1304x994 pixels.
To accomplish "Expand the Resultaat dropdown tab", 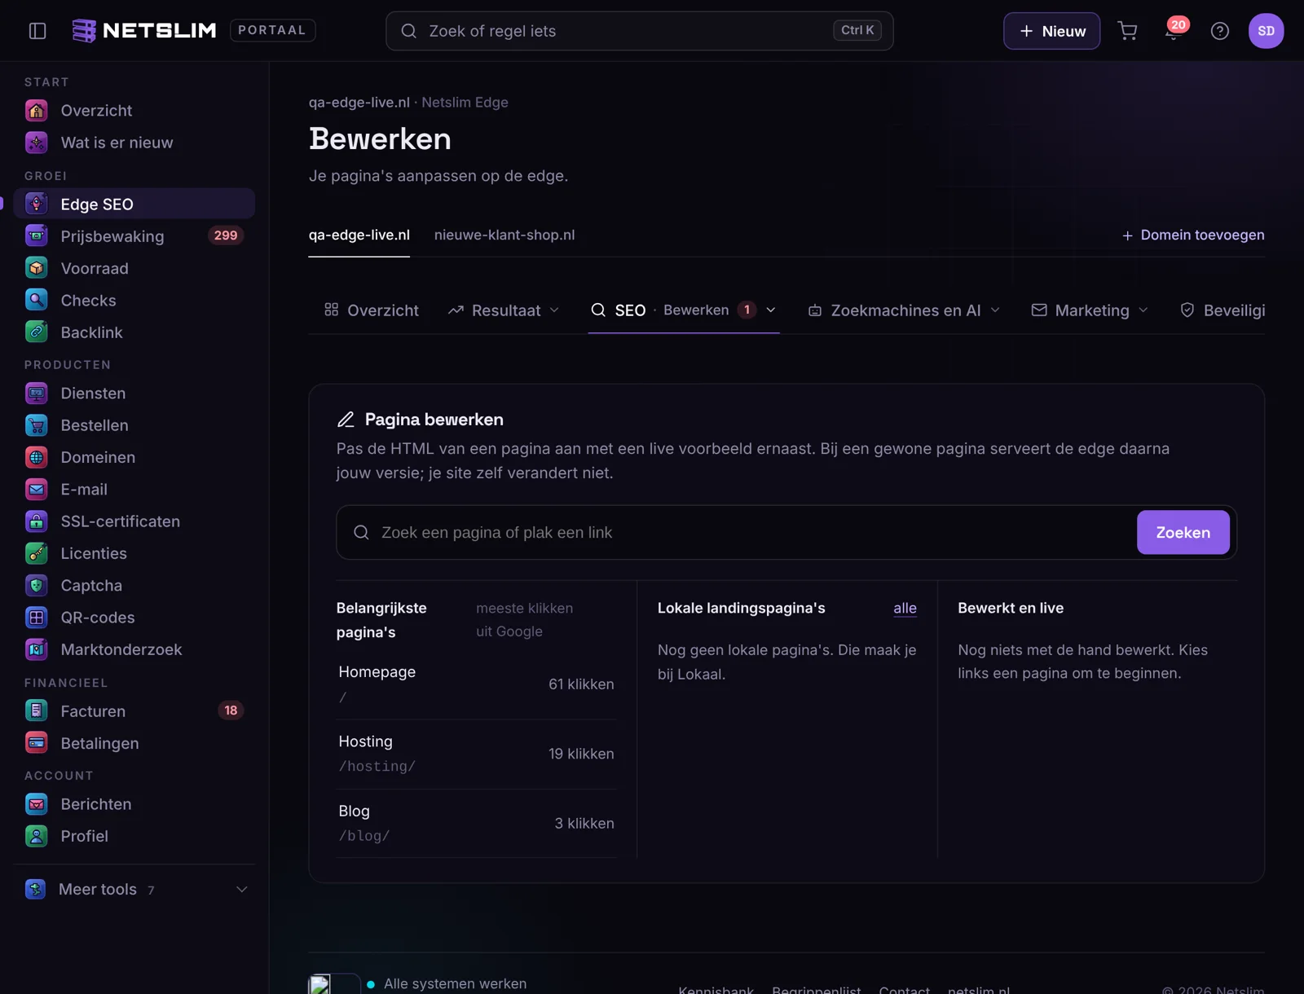I will (x=504, y=310).
